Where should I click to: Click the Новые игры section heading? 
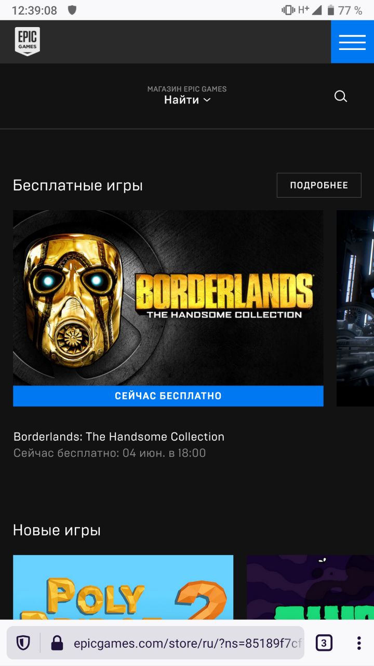(x=57, y=530)
